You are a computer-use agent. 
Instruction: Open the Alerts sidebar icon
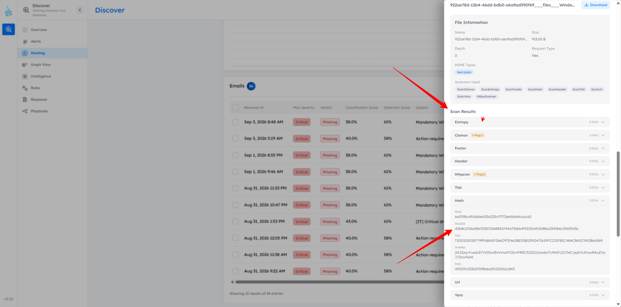25,41
